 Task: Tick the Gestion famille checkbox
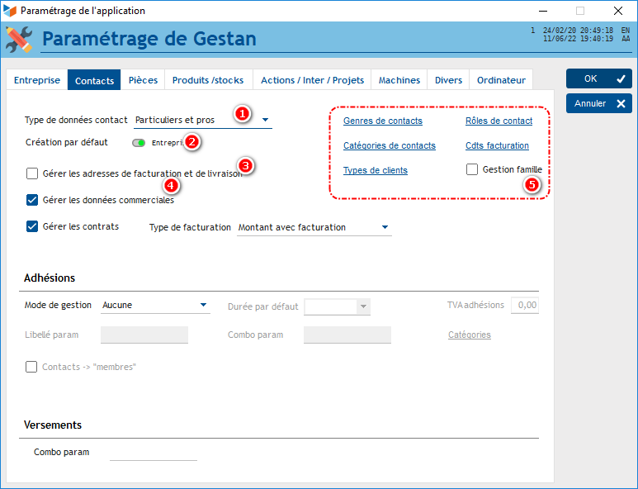(472, 169)
